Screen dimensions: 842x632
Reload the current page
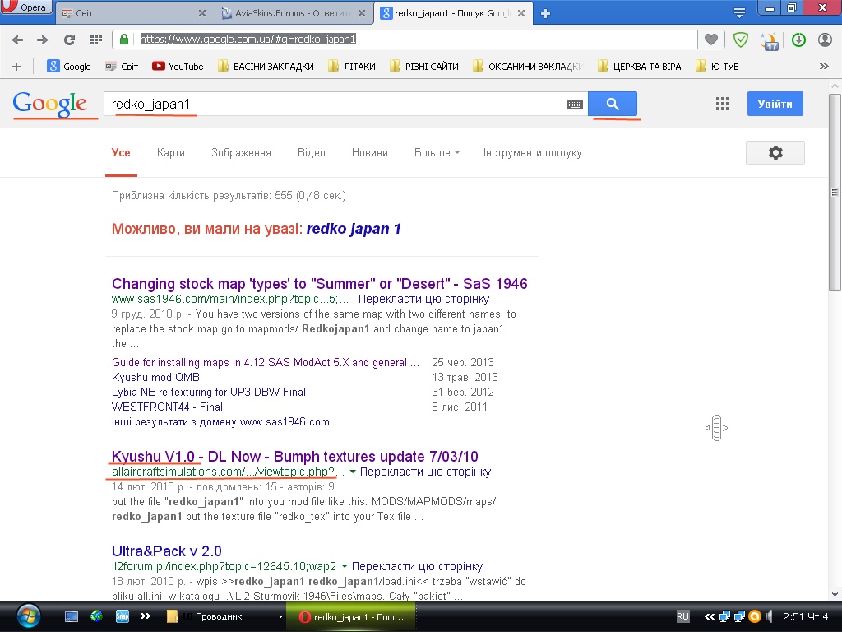click(x=69, y=39)
